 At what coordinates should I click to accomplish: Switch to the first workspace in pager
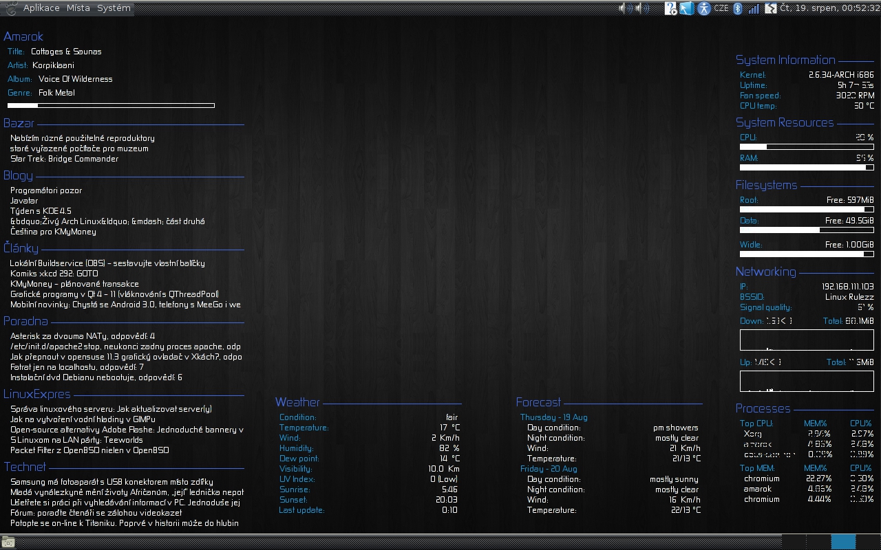[795, 542]
